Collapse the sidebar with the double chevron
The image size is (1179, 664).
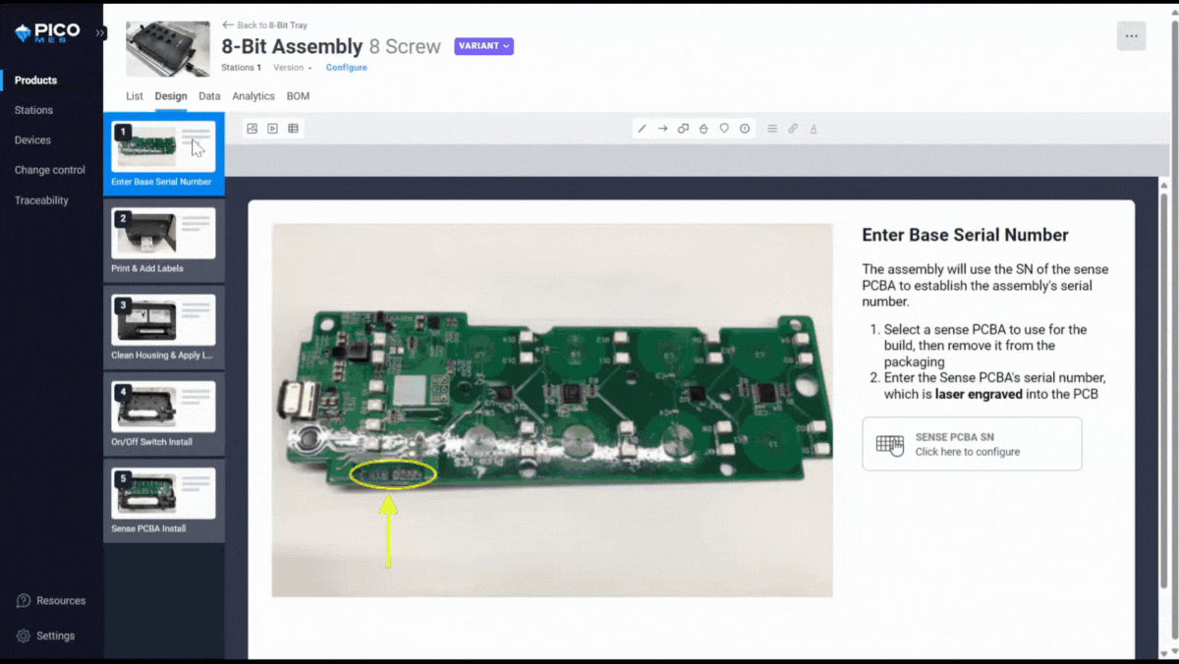pyautogui.click(x=99, y=32)
